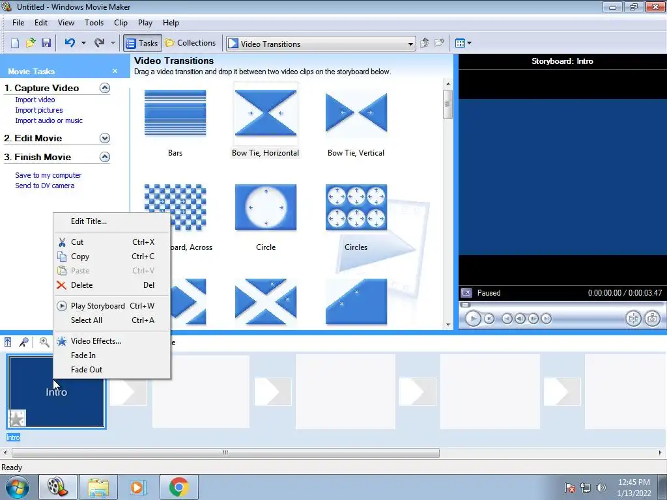Click the Split Clip icon
The height and width of the screenshot is (500, 667).
(x=633, y=318)
